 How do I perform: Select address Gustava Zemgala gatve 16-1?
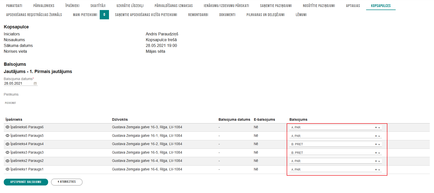[147, 136]
